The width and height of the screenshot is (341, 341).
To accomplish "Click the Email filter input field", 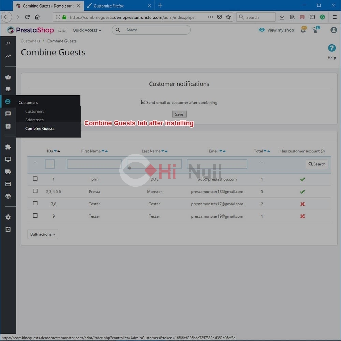I will [217, 164].
